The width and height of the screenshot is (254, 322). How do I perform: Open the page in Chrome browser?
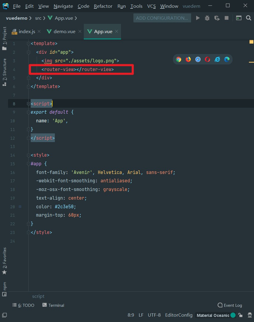(178, 59)
